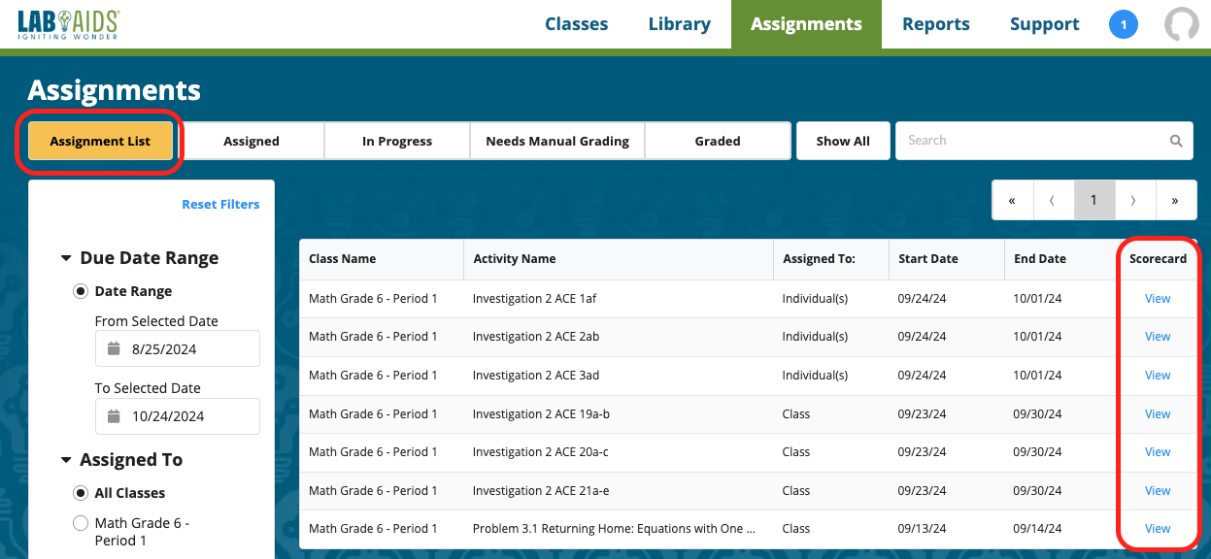View the scorecard for Investigation 2 ACE 1af
This screenshot has height=559, width=1211.
(1158, 298)
